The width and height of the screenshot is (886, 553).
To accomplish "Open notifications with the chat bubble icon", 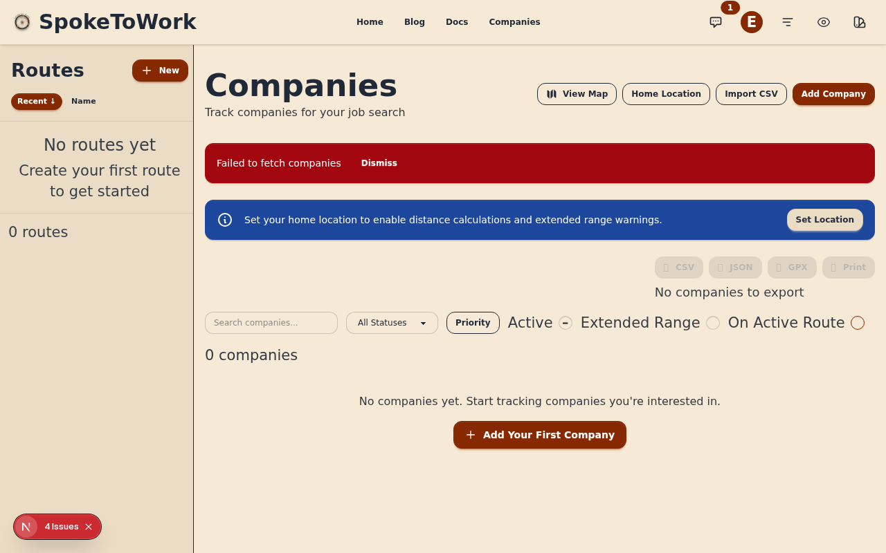I will (715, 21).
